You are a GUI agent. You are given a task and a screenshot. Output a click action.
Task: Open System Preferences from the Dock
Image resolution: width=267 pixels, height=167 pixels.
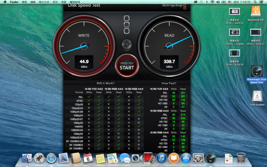[x=198, y=158]
